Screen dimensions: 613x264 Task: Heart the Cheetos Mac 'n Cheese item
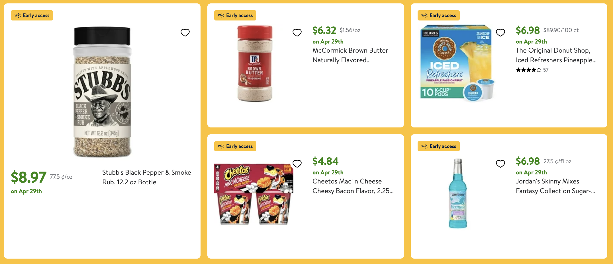point(297,164)
